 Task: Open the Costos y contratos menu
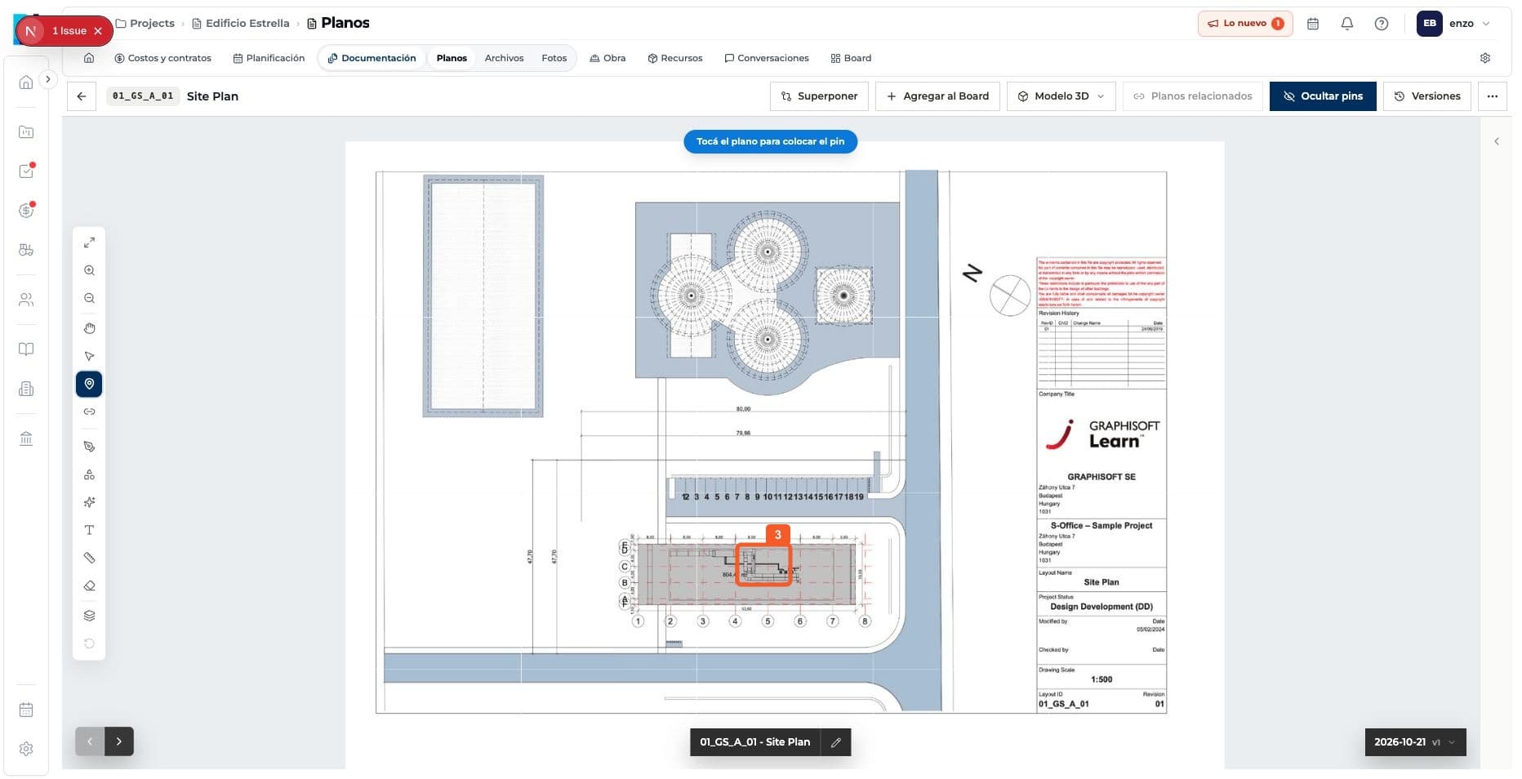(x=162, y=58)
